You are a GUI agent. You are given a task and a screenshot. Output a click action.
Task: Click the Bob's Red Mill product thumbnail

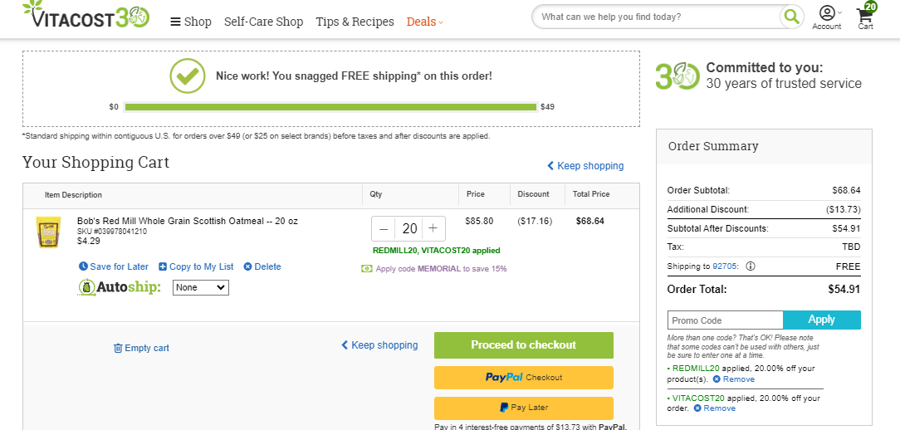tap(48, 232)
